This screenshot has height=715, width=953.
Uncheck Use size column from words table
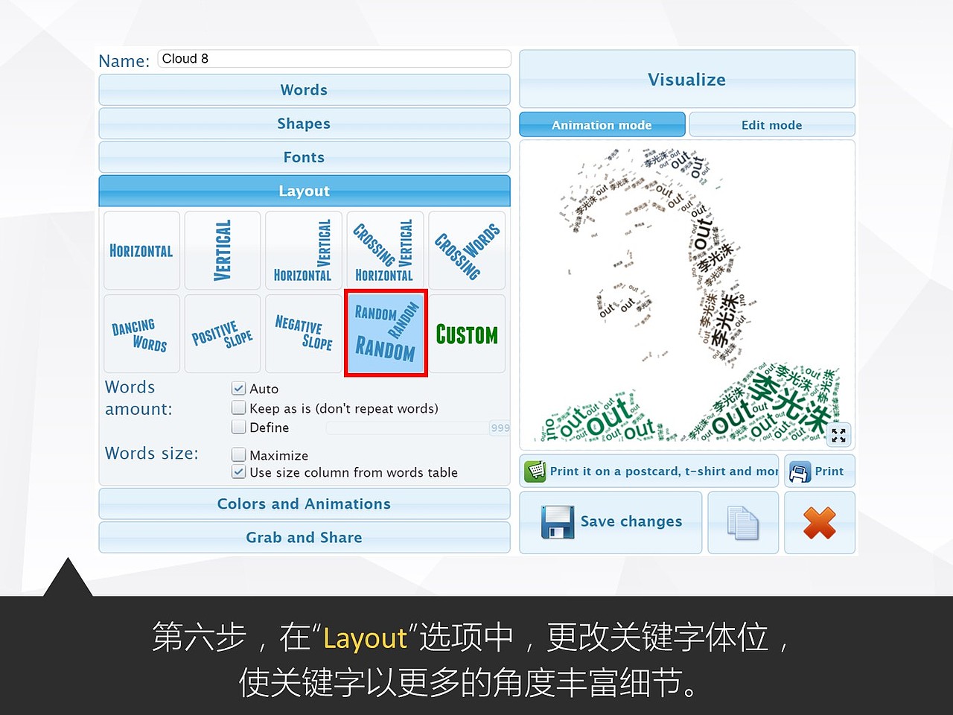pos(239,472)
